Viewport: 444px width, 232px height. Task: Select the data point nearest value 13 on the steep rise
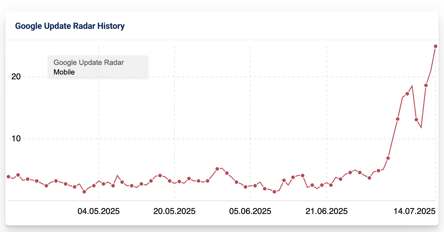coord(398,119)
